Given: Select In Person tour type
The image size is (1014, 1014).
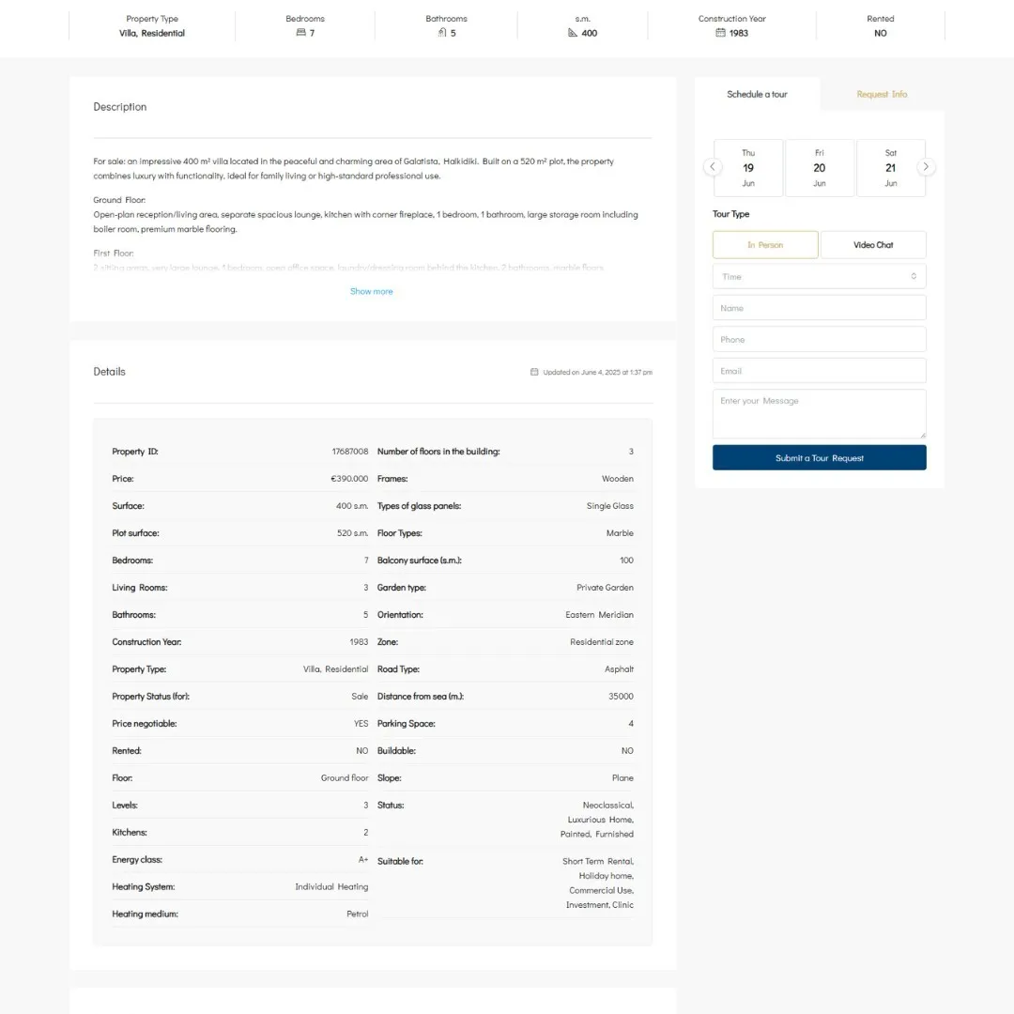Looking at the screenshot, I should [x=765, y=245].
